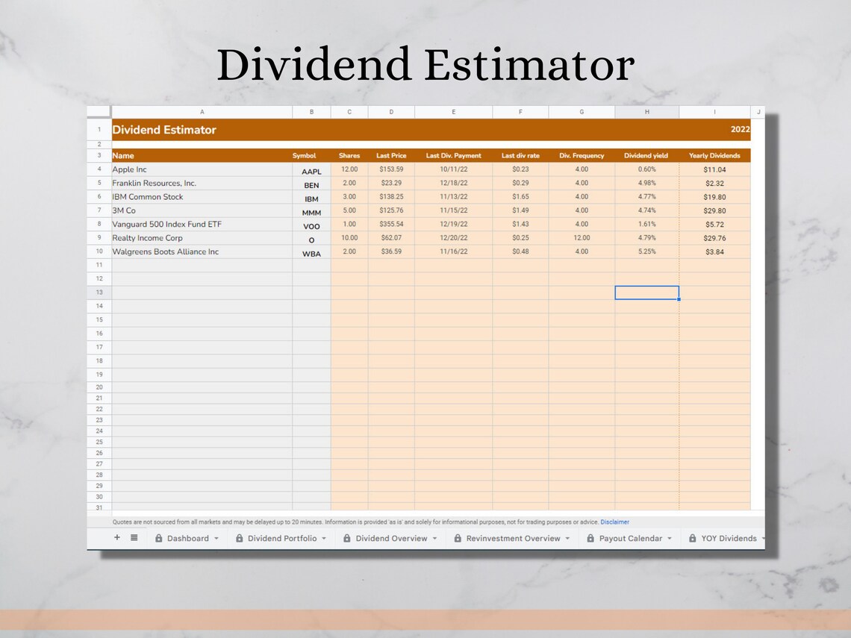851x638 pixels.
Task: Select row 7 header for 3M Co
Action: point(98,210)
